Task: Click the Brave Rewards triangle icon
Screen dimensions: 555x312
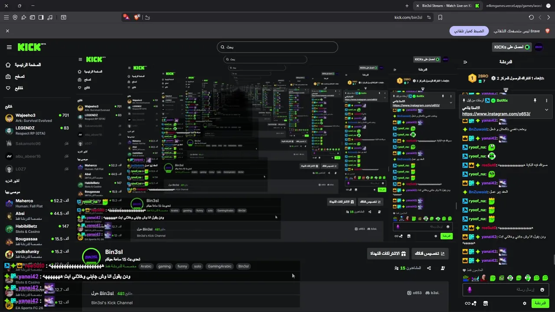Action: (x=126, y=17)
